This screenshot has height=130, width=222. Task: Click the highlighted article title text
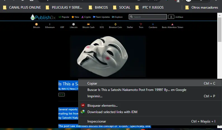(x=68, y=84)
